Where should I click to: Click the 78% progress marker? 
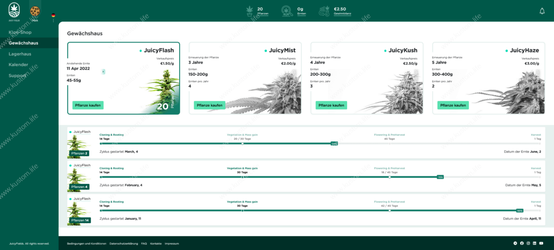[x=440, y=177]
